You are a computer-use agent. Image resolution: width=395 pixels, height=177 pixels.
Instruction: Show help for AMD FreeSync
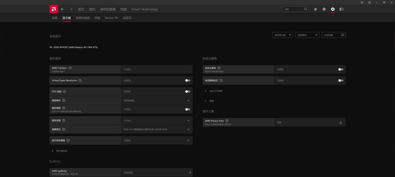coord(70,68)
